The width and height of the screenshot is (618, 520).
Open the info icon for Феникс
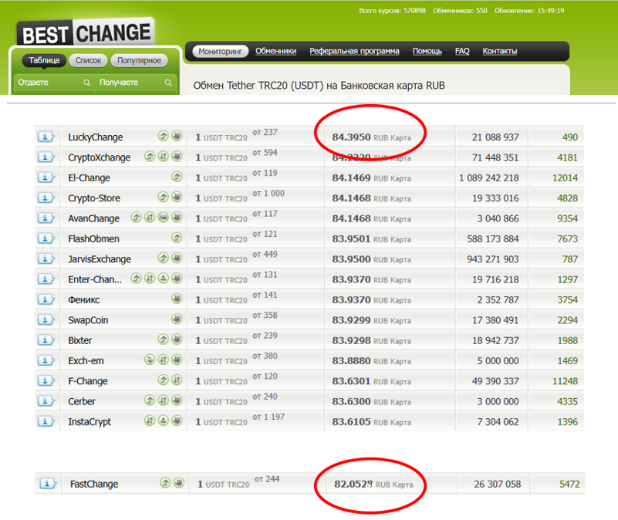pyautogui.click(x=46, y=299)
